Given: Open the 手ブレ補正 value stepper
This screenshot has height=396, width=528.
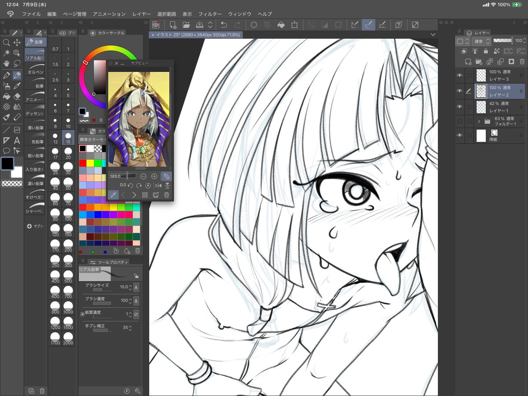Looking at the screenshot, I should (130, 328).
